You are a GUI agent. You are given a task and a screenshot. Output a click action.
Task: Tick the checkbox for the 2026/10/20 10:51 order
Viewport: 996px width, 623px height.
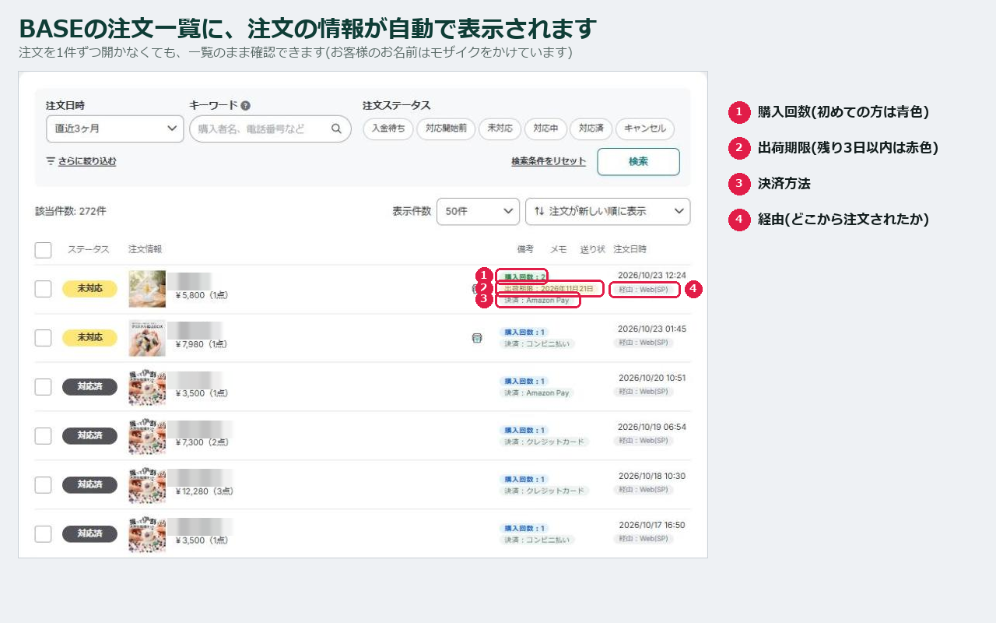click(44, 387)
